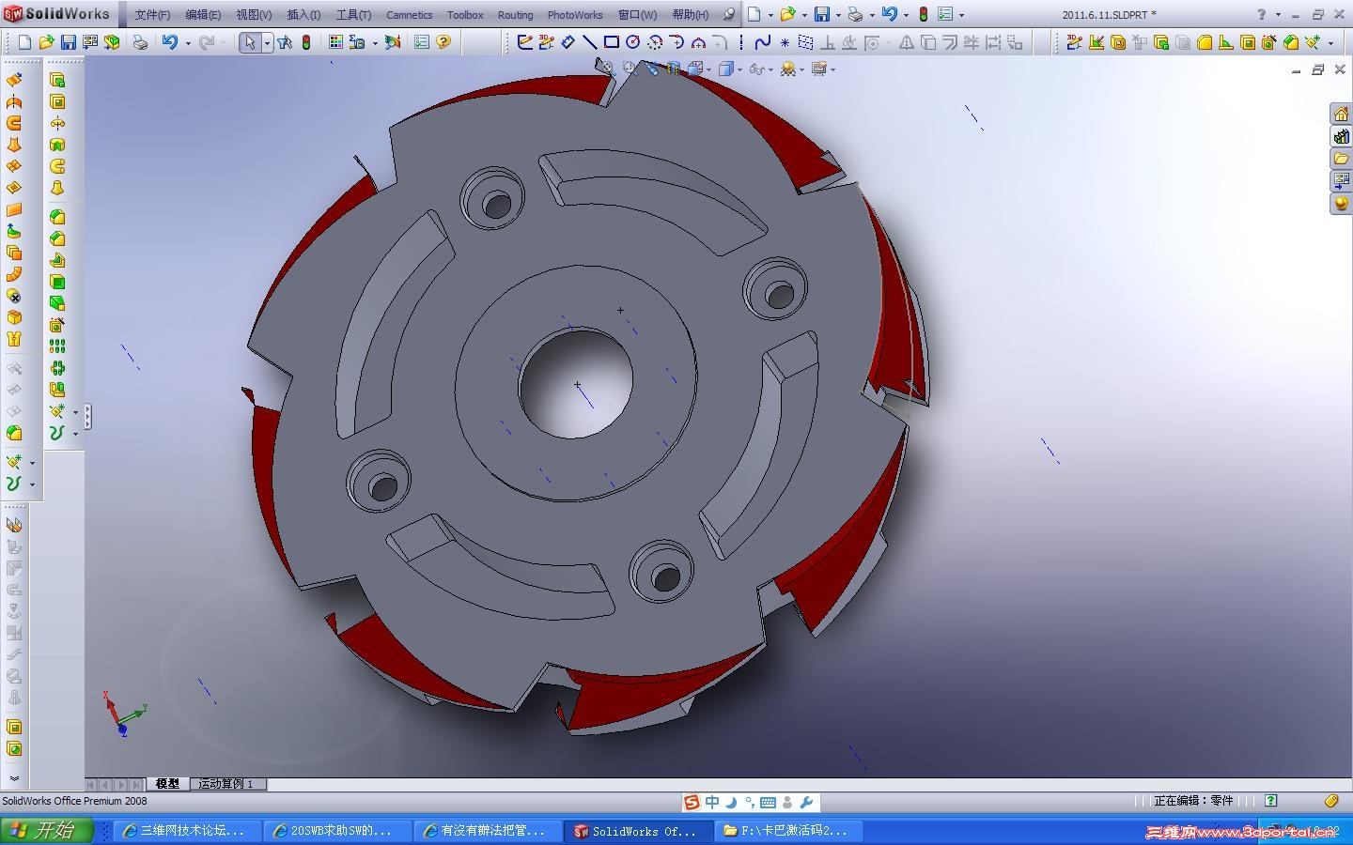Switch to 有没有辦法把管 taskbar window
The width and height of the screenshot is (1353, 845).
pos(489,831)
